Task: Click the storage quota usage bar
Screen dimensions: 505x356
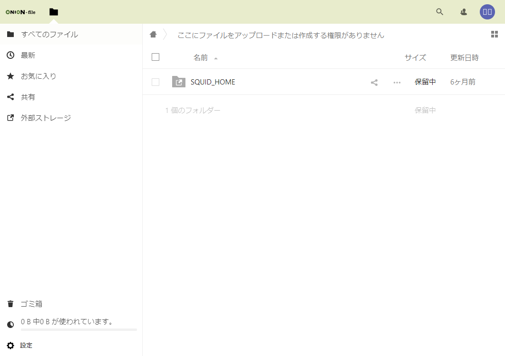Action: point(78,329)
